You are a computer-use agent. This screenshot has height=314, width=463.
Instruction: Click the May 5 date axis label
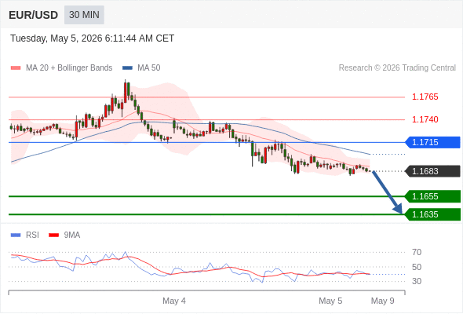(330, 301)
